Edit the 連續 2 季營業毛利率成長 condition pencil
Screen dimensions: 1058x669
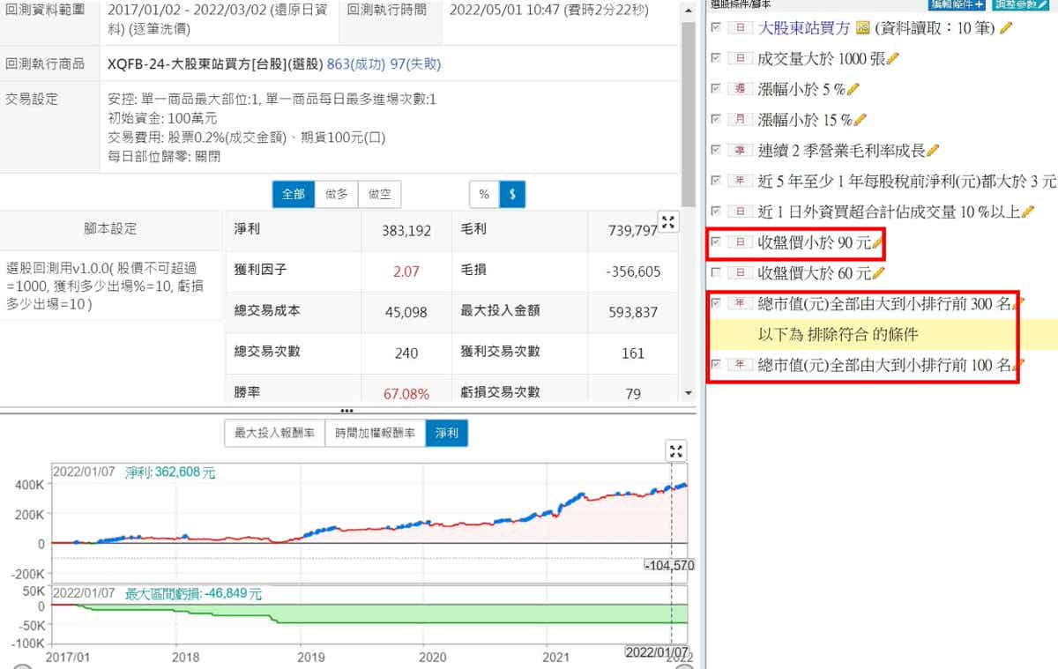933,151
